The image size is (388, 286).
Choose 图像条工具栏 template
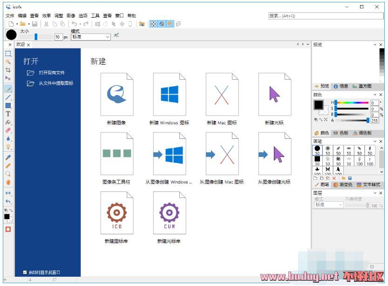tap(116, 158)
